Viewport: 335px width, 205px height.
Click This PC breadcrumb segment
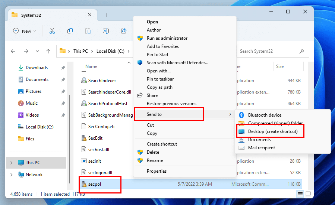click(80, 51)
